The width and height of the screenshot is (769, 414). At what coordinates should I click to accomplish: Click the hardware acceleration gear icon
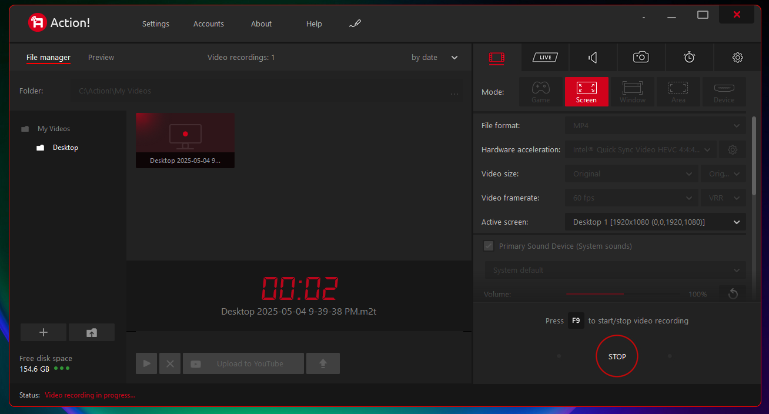tap(733, 150)
